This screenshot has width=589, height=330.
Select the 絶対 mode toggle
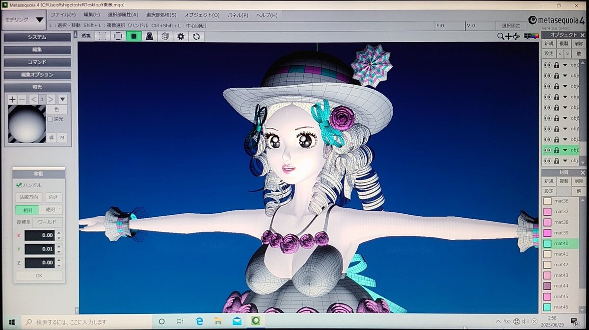tap(51, 210)
